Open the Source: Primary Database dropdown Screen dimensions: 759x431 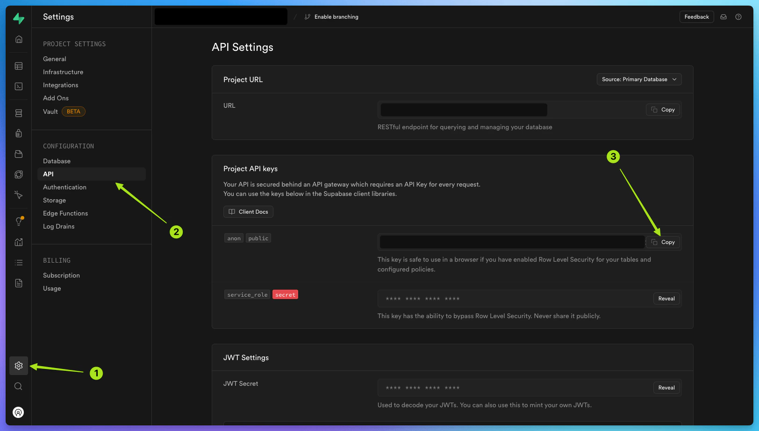[638, 79]
